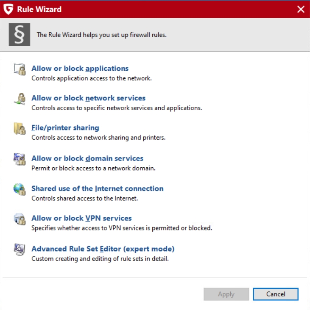
Task: Open Allow or block network services
Action: [89, 98]
